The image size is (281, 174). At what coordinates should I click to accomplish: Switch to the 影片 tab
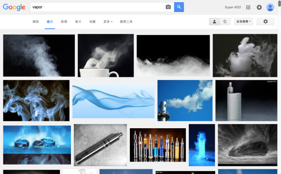[x=78, y=22]
